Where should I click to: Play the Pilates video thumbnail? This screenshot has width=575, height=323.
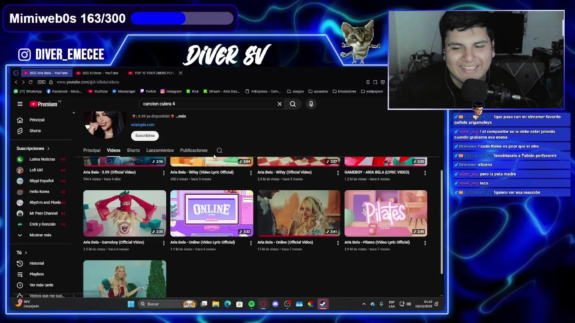tap(386, 213)
